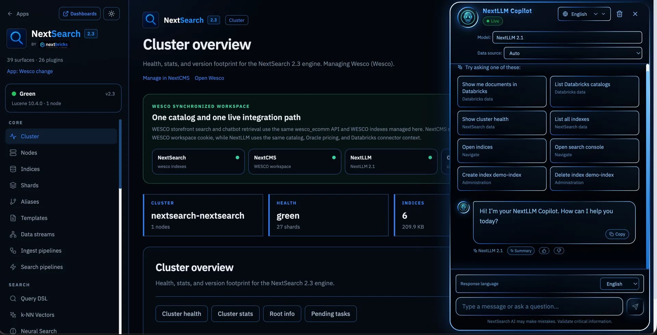The image size is (657, 335).
Task: Click the back arrow next to Apps
Action: point(10,14)
